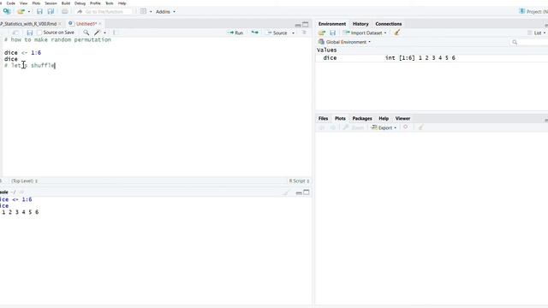The width and height of the screenshot is (548, 308).
Task: Switch to the History tab
Action: pyautogui.click(x=360, y=24)
